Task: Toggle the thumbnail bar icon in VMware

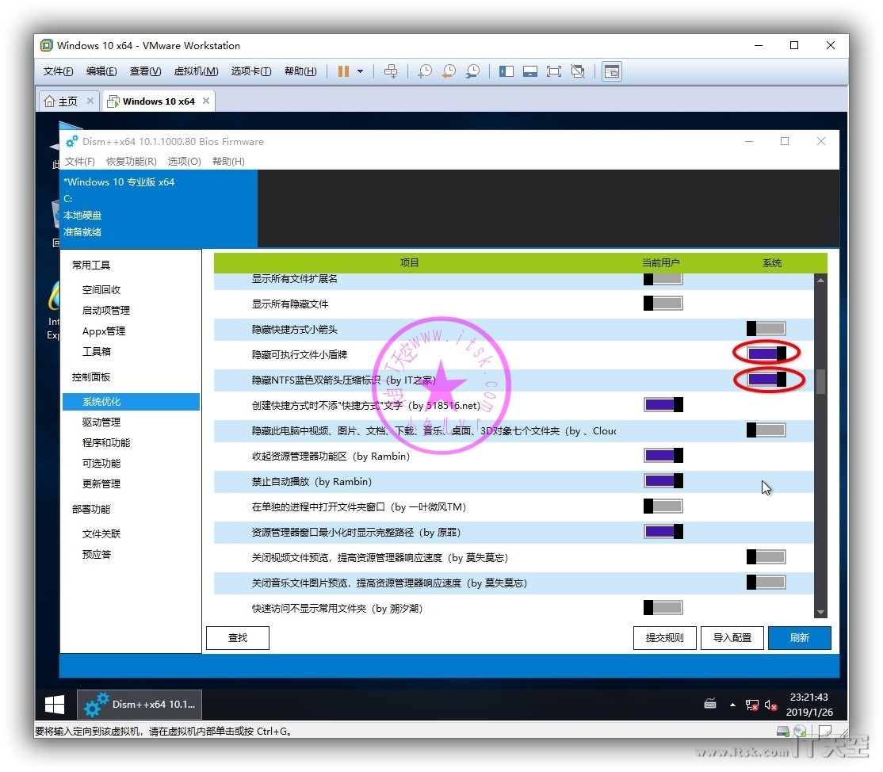Action: [x=530, y=71]
